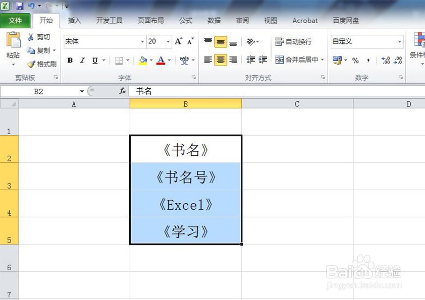425x300 pixels.
Task: Select the cell containing 《书名号》
Action: (186, 176)
